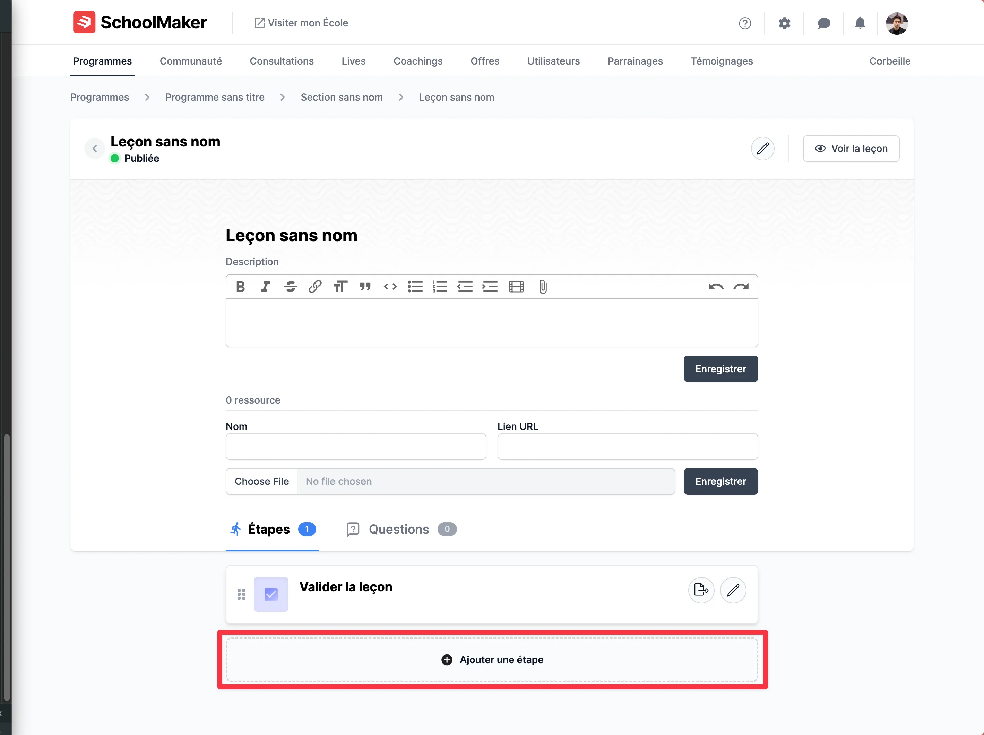
Task: Open the user profile avatar
Action: tap(896, 23)
